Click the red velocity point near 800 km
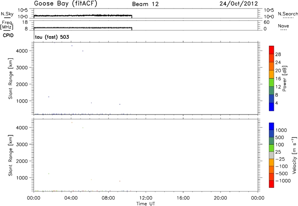 (x=120, y=181)
